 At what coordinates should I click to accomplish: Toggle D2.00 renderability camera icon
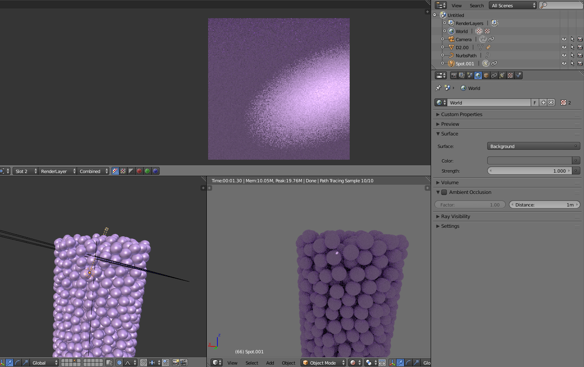tap(580, 47)
